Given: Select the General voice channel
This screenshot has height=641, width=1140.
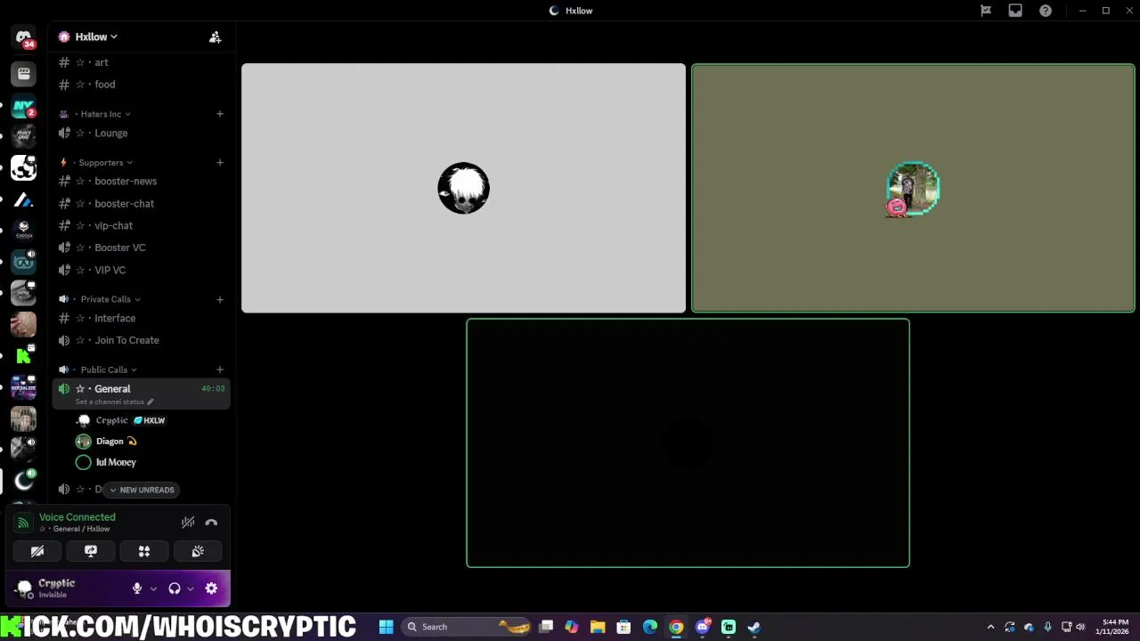Looking at the screenshot, I should pos(141,394).
